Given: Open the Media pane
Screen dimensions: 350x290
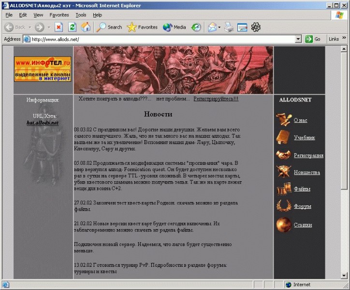Looking at the screenshot, I should pos(175,27).
